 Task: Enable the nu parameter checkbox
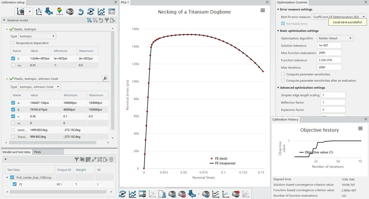coord(13,65)
